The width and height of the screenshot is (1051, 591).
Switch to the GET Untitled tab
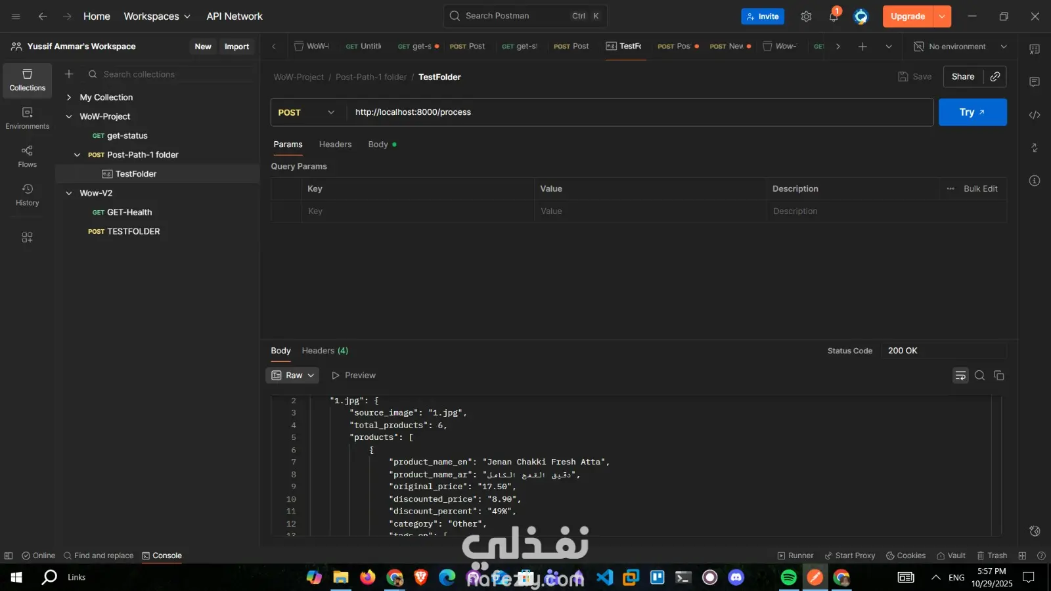tap(364, 47)
